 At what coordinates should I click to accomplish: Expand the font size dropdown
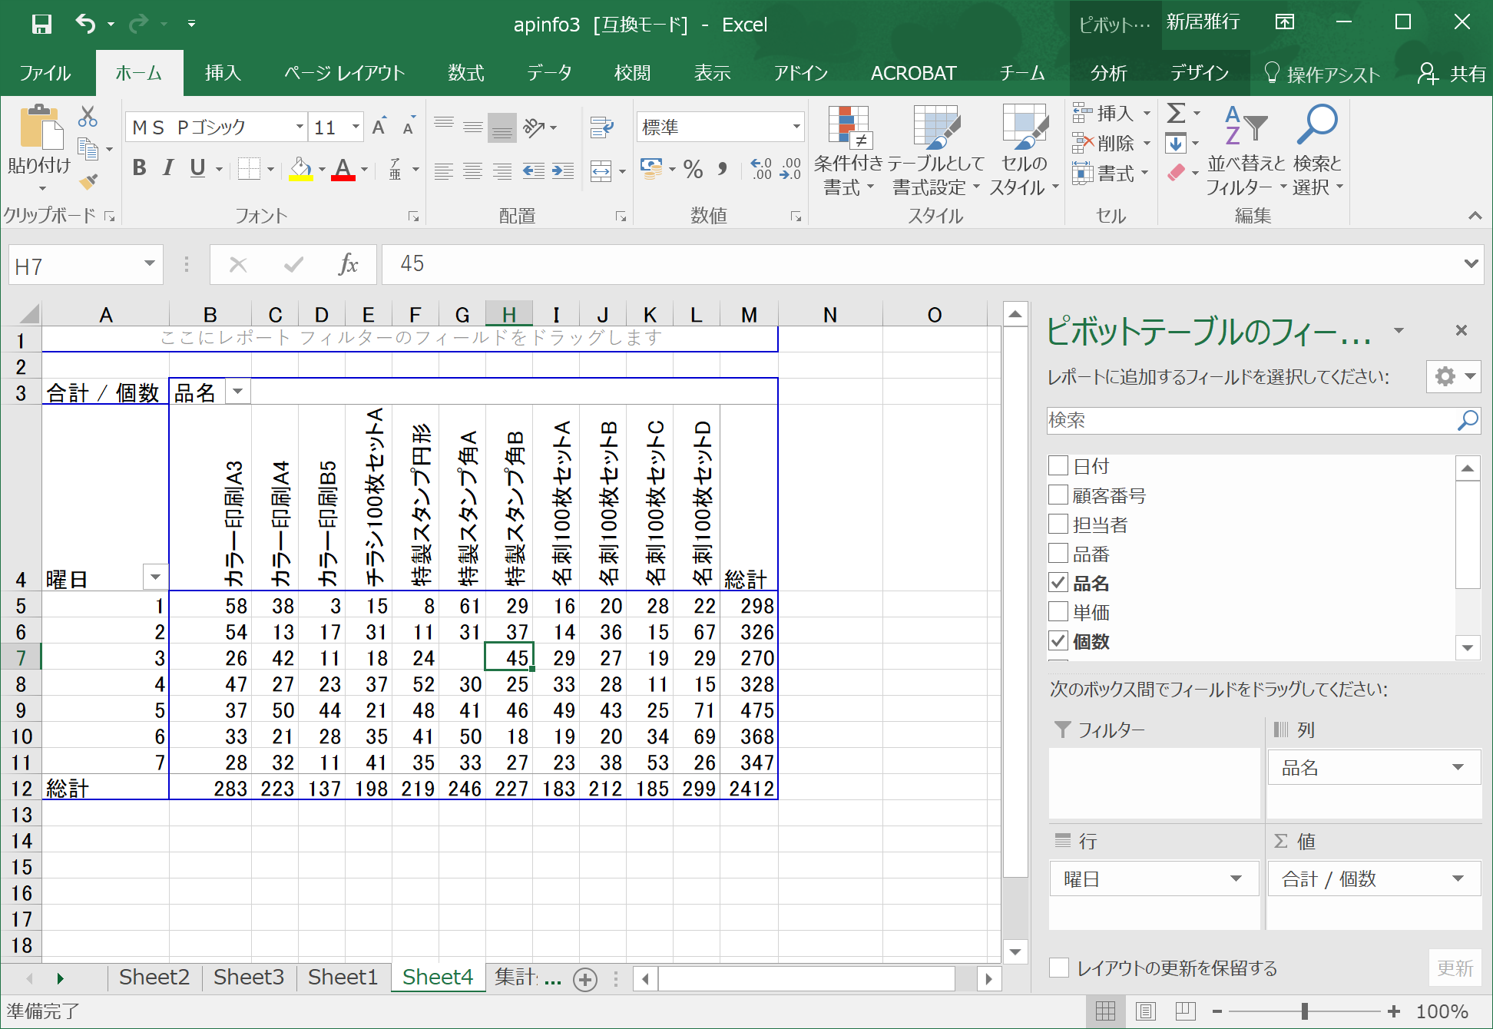(x=355, y=127)
